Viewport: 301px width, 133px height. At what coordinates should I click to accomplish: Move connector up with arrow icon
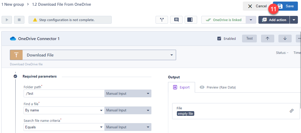coord(267,39)
